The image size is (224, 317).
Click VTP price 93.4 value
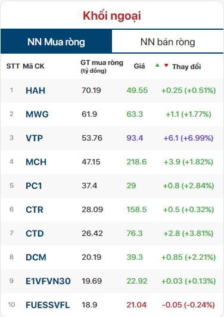[x=135, y=138]
